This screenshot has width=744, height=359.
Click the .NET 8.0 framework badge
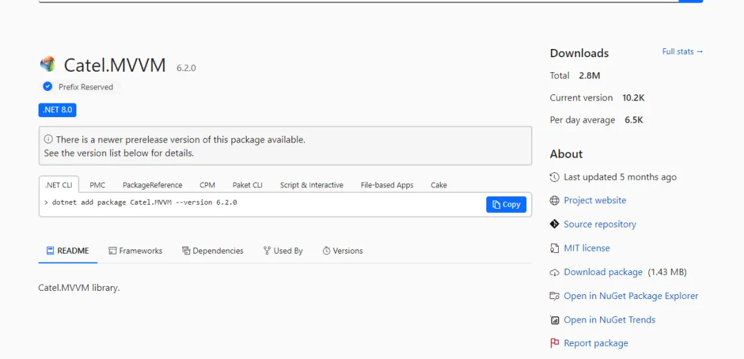tap(57, 110)
